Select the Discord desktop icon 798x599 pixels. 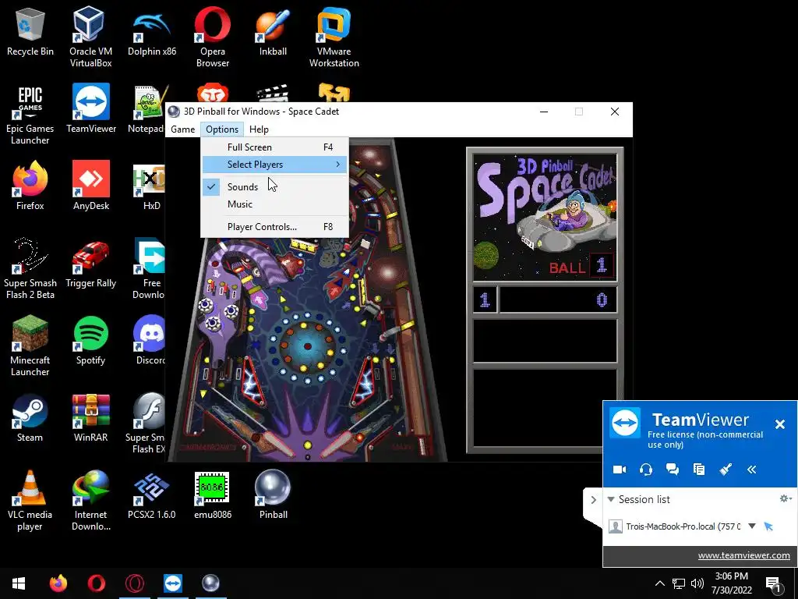pos(150,341)
